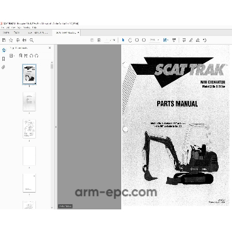
Task: Click the Print icon in toolbar
Action: click(24, 40)
